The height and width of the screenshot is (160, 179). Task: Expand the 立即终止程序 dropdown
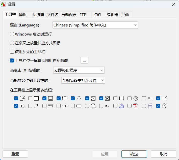click(x=79, y=70)
